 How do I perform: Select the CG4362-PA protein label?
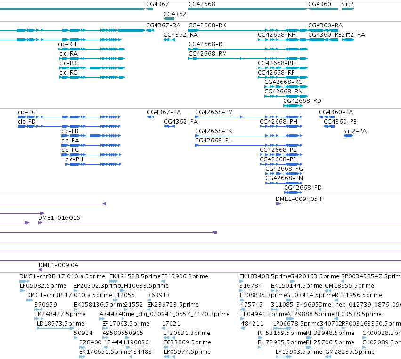click(181, 122)
